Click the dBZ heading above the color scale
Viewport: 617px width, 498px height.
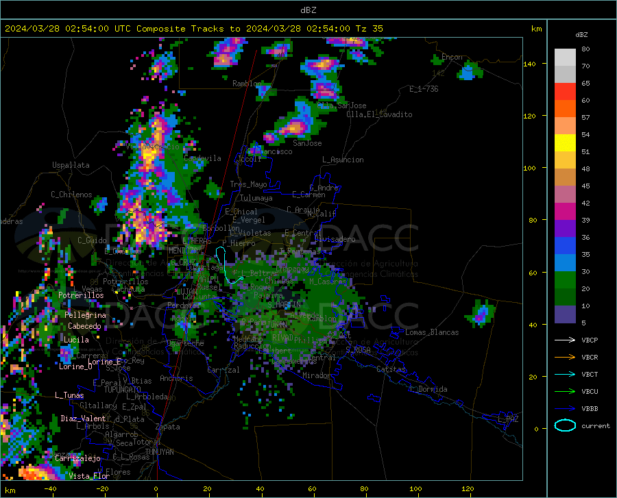coord(581,34)
